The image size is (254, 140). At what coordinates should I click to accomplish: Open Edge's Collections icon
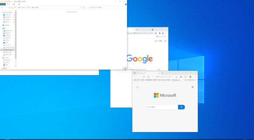point(185,77)
